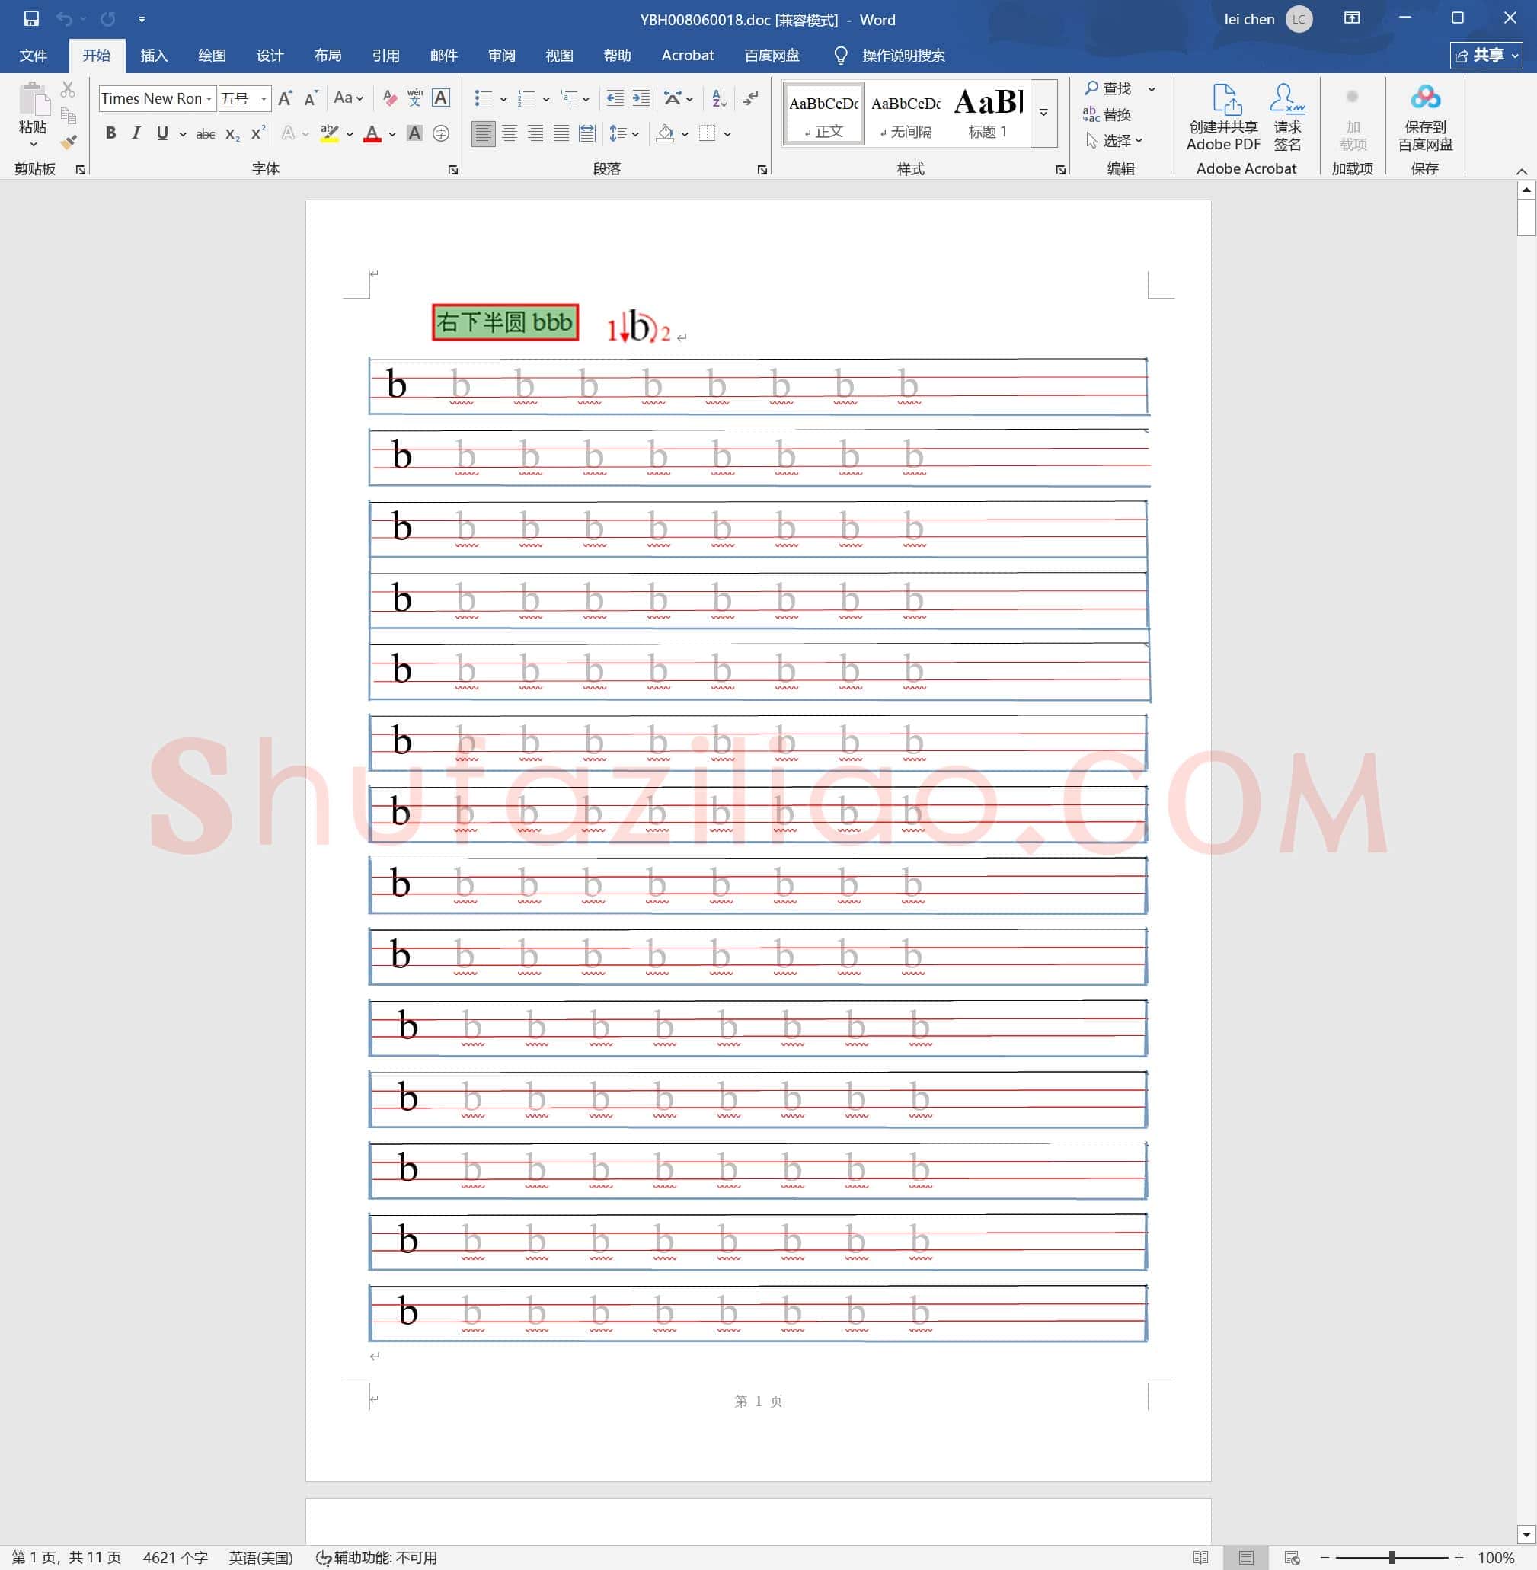The height and width of the screenshot is (1570, 1537).
Task: Clear all formatting eraser icon
Action: click(x=390, y=98)
